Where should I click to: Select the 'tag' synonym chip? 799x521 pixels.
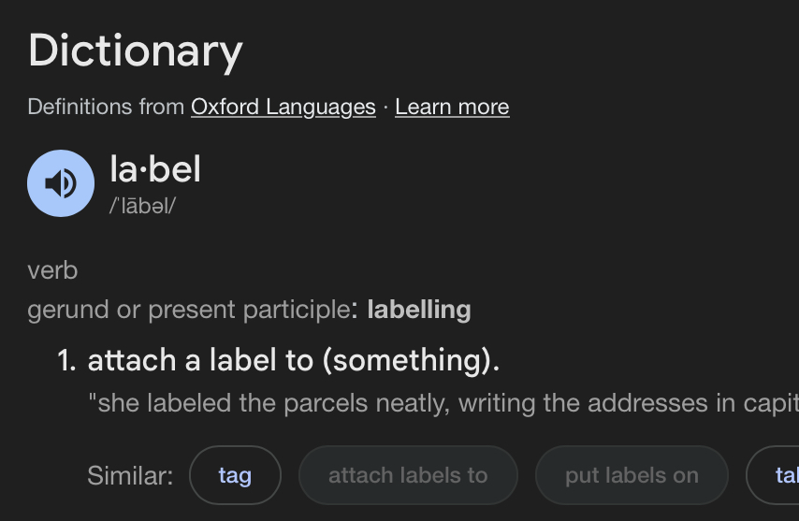click(x=235, y=475)
